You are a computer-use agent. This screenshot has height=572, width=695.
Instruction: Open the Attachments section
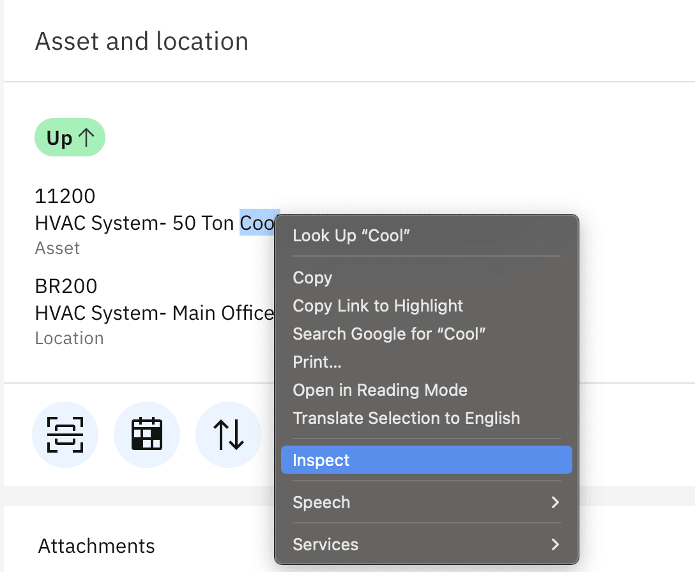click(x=96, y=546)
